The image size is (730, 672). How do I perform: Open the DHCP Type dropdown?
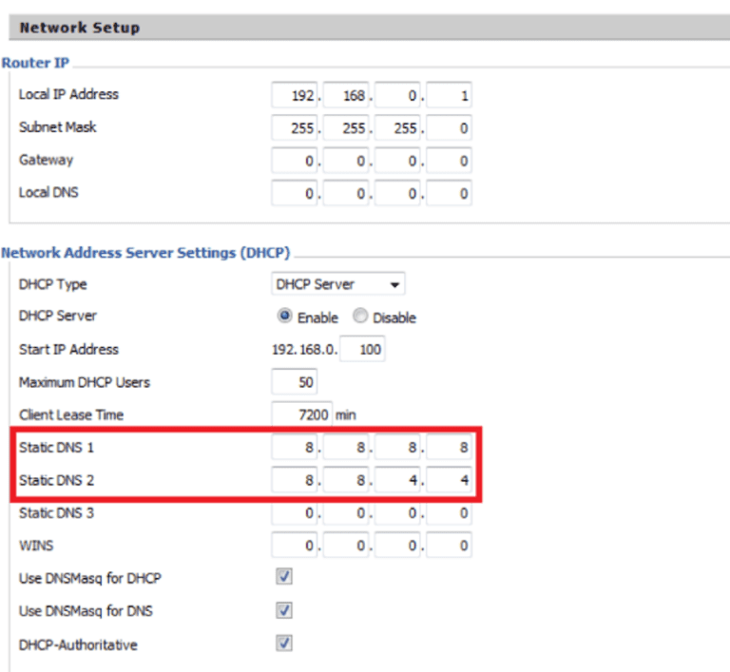(338, 284)
